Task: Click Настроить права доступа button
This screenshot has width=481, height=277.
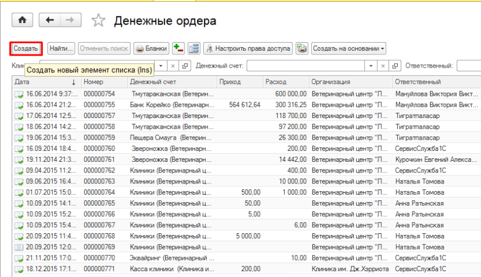Action: (x=247, y=49)
